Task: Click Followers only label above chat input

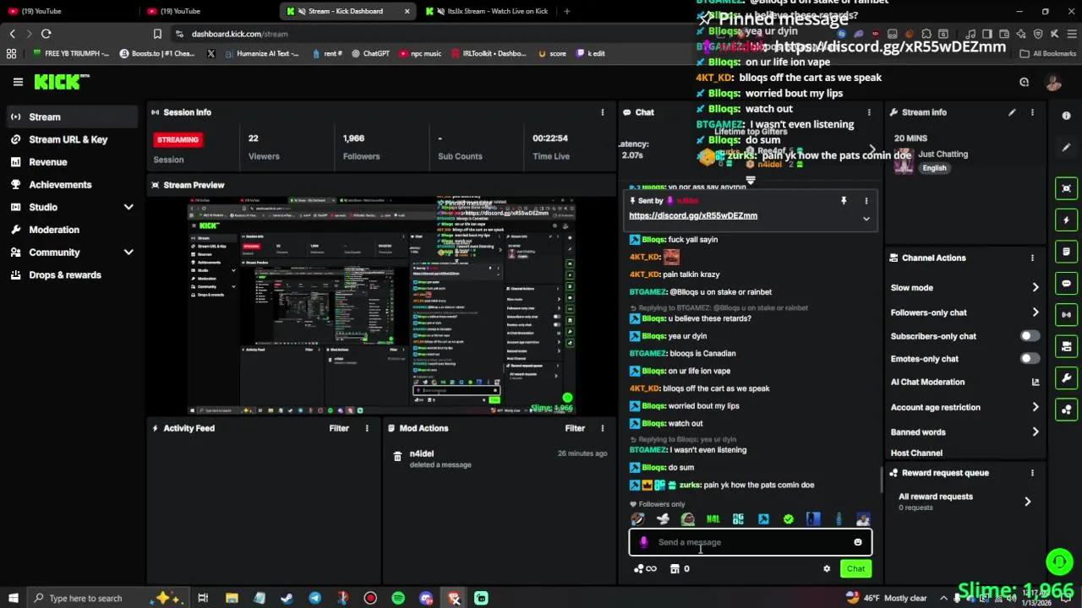Action: (x=657, y=504)
